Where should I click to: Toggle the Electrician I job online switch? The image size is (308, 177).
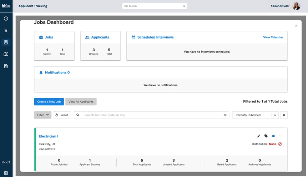(273, 136)
